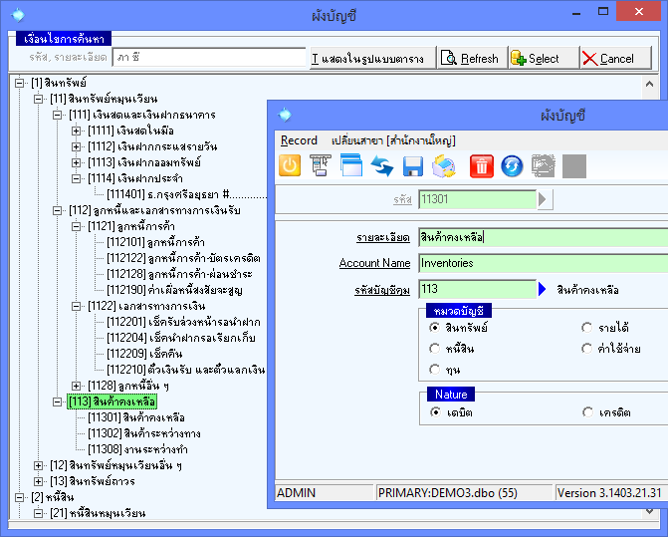668x537 pixels.
Task: Click the printer icon in toolbar
Action: 443,166
